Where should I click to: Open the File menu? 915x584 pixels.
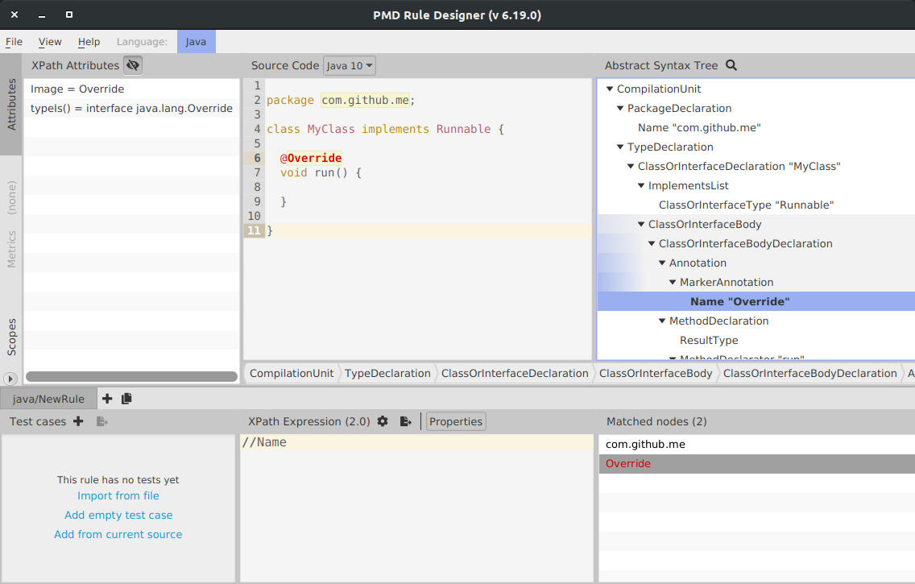[x=14, y=42]
